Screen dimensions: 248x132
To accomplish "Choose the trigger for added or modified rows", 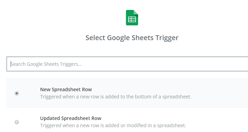I will click(17, 122).
